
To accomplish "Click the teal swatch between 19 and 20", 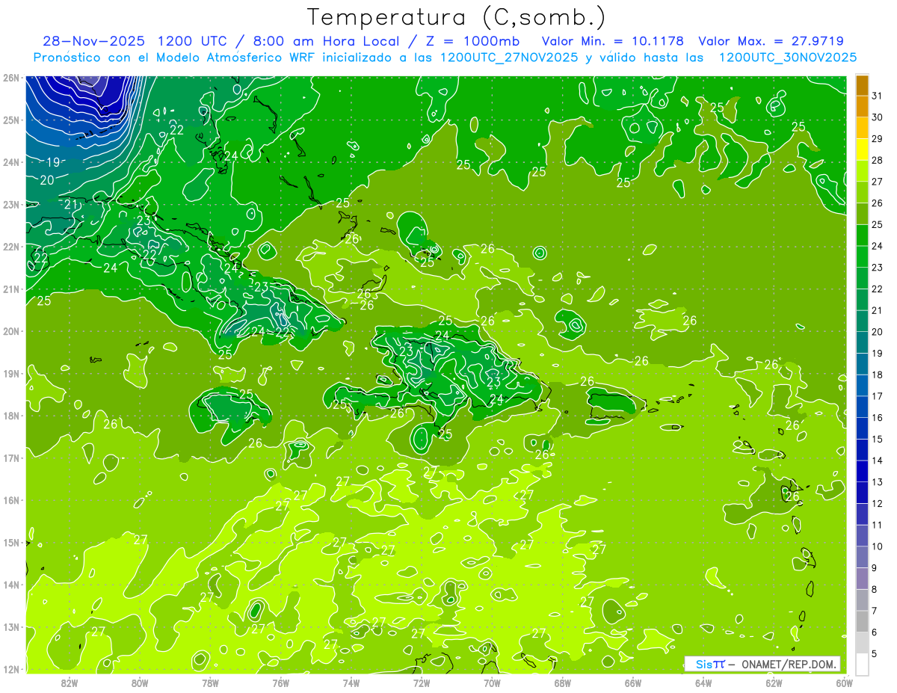I will coord(862,342).
